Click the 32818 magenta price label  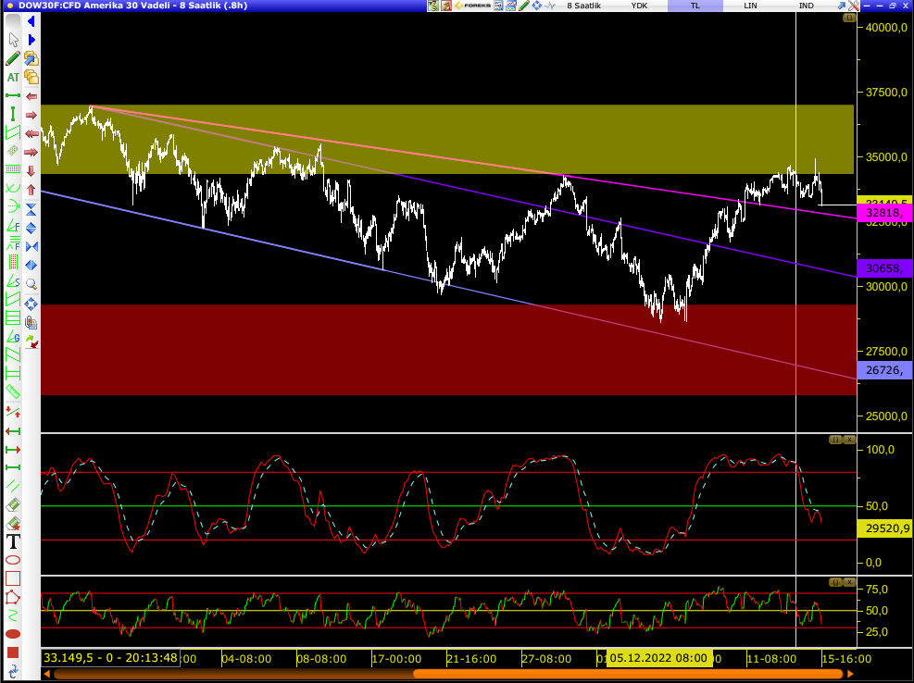885,213
